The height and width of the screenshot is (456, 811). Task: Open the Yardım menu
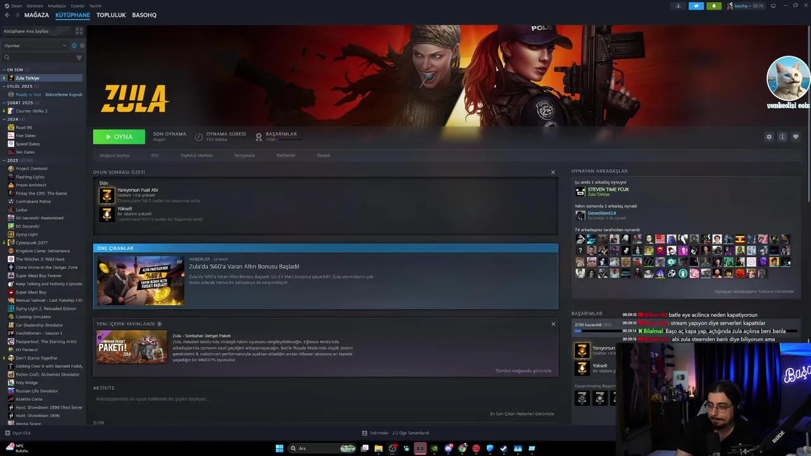point(95,6)
